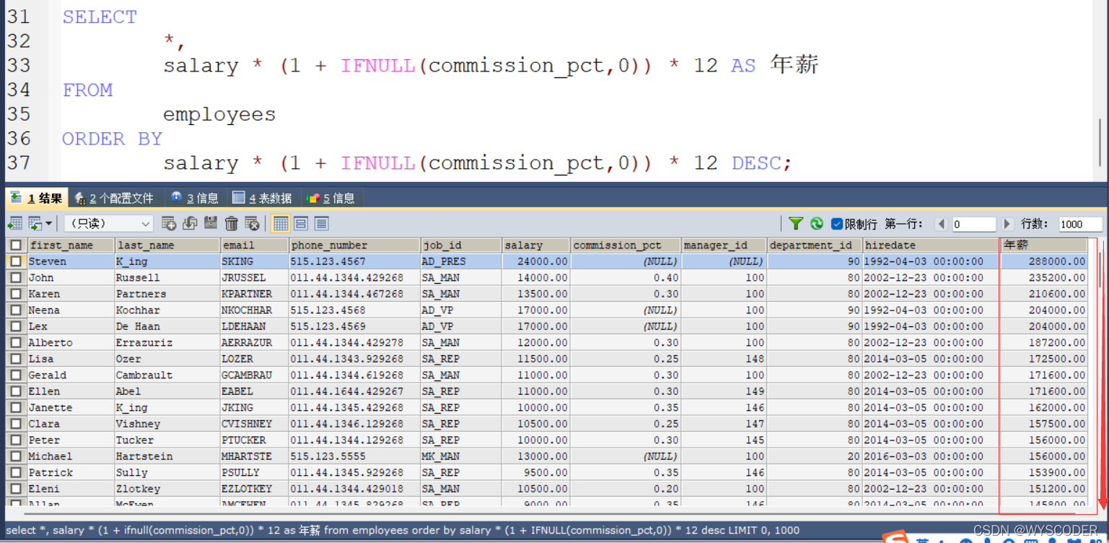Click the 2016-03-03 hiredate cell
Viewport: 1109px width, 543px height.
[x=931, y=456]
